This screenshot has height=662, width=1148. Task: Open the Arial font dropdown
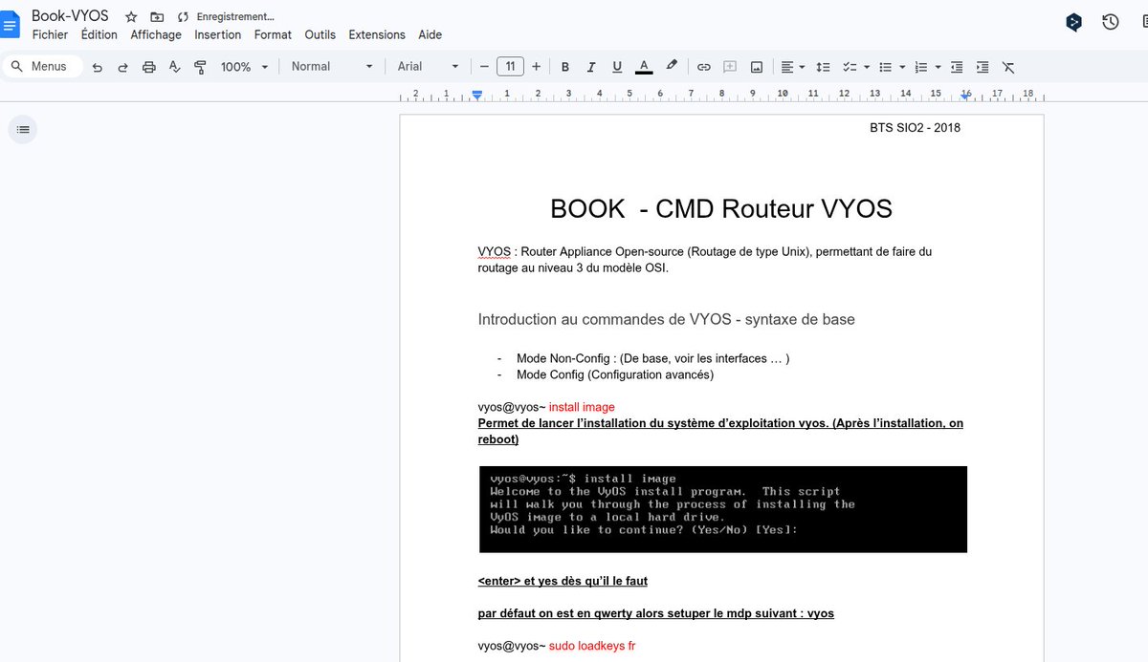[428, 67]
